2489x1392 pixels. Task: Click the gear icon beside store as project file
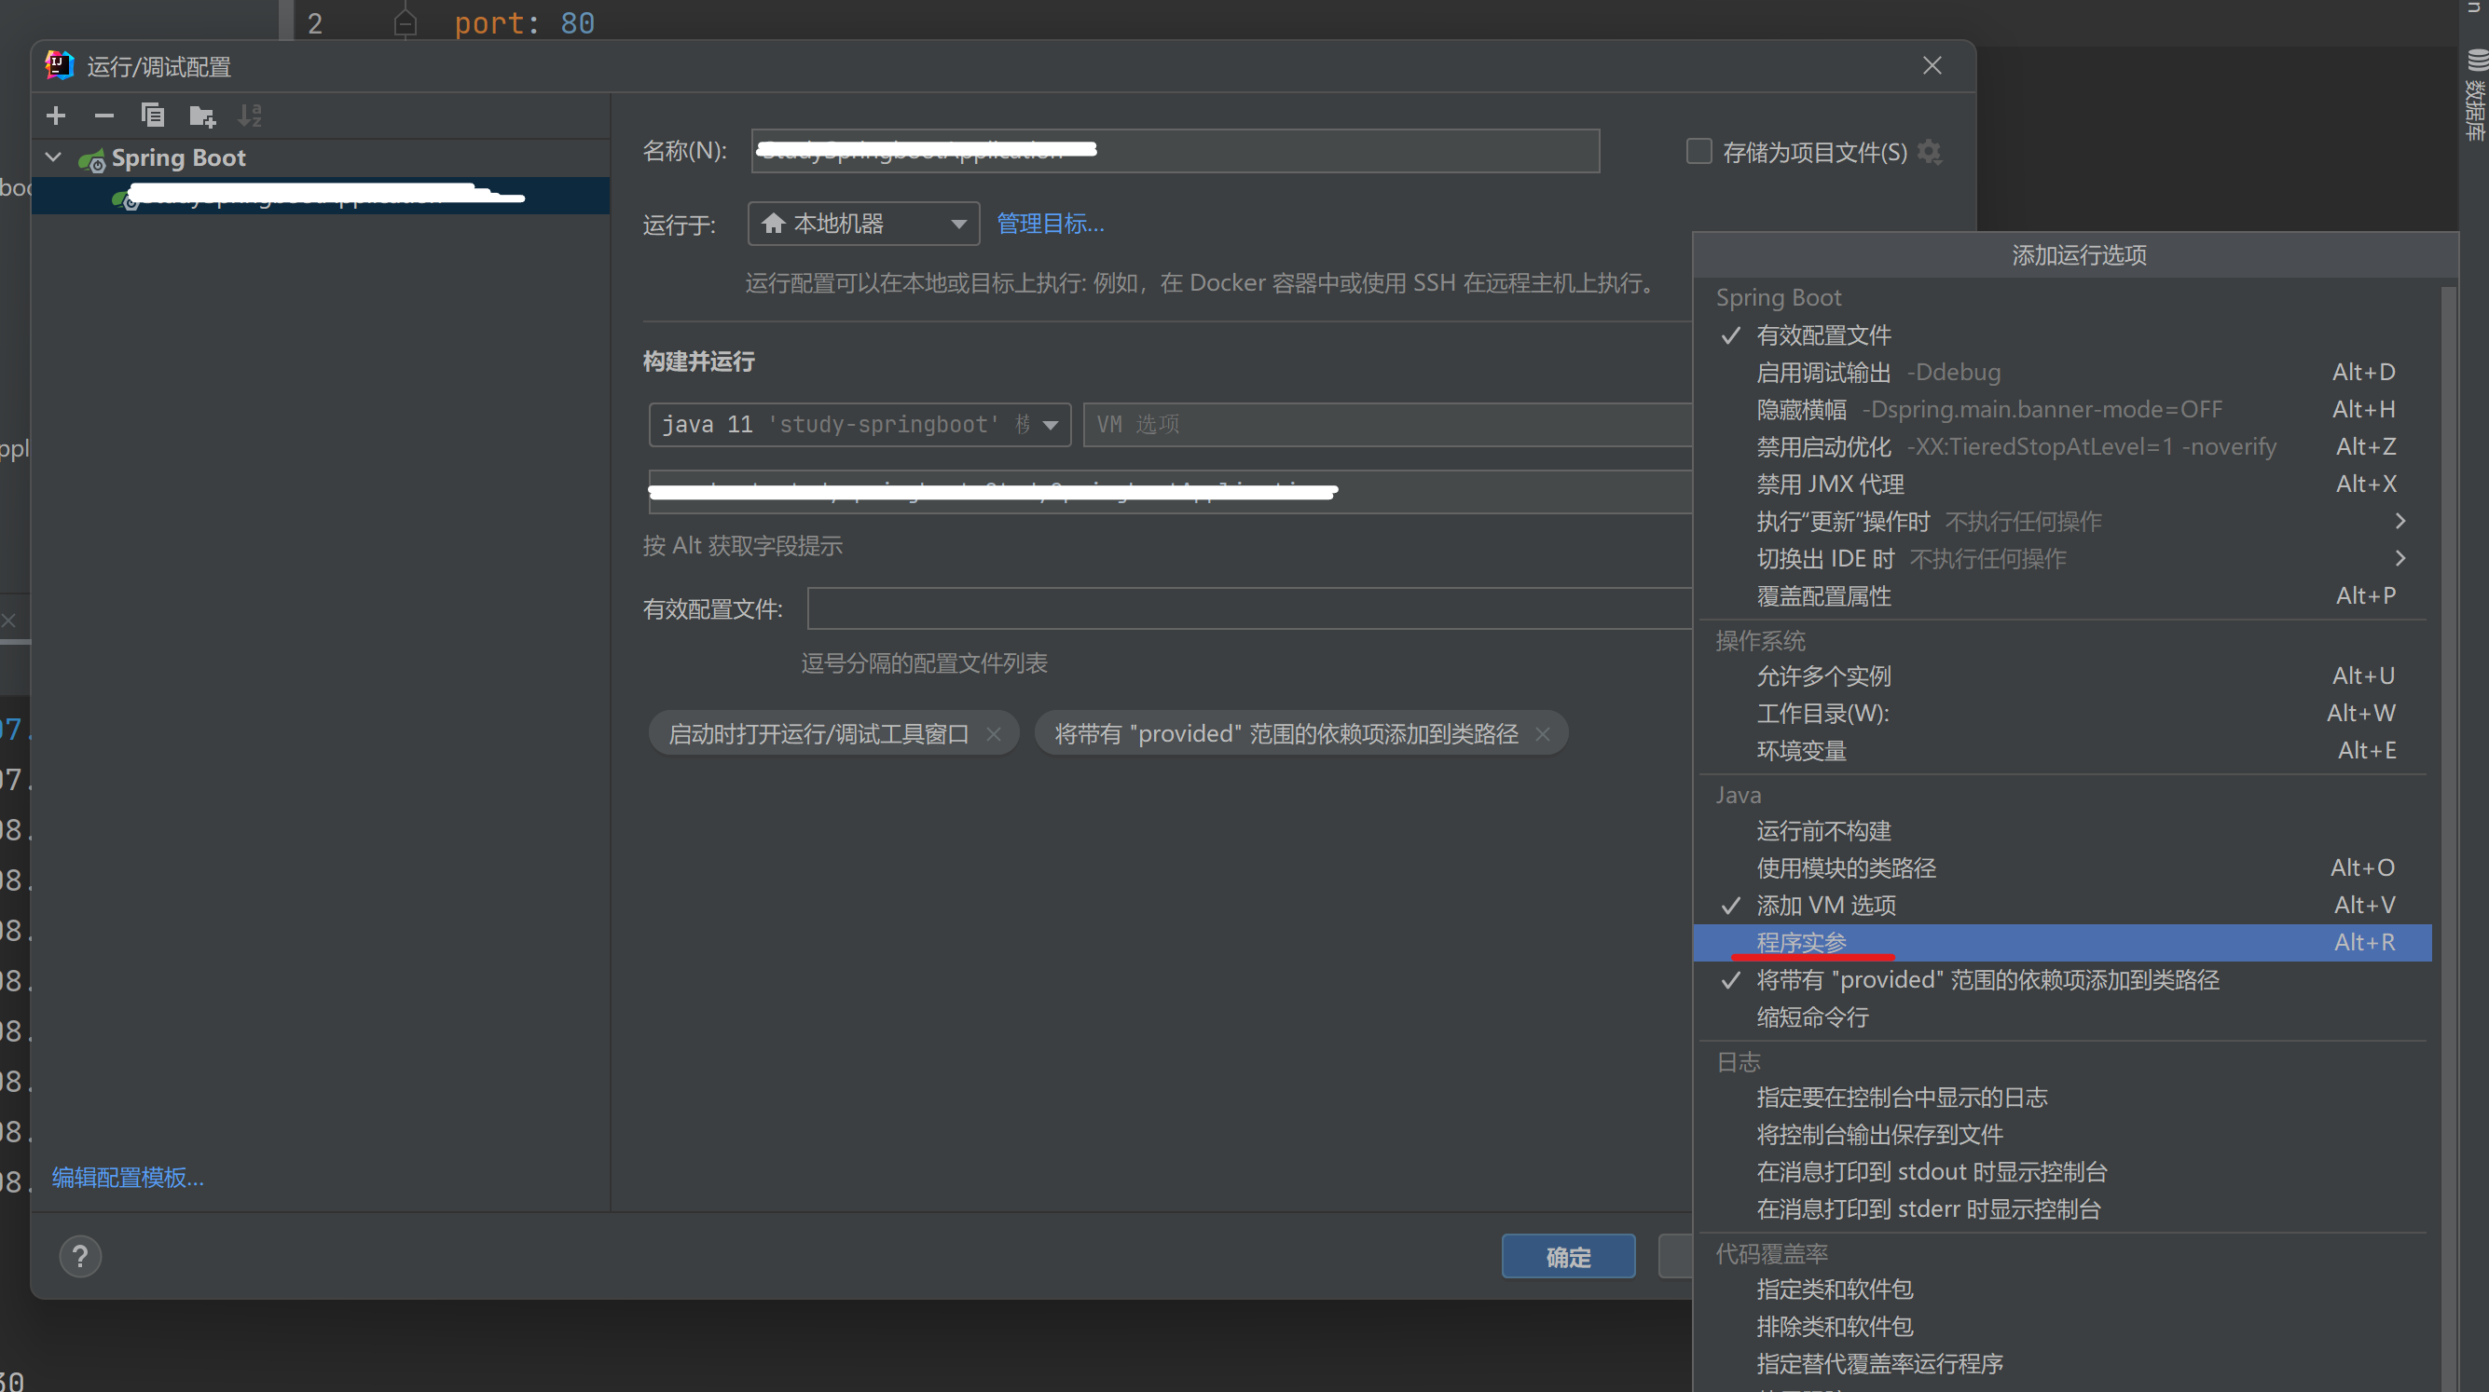tap(1930, 152)
